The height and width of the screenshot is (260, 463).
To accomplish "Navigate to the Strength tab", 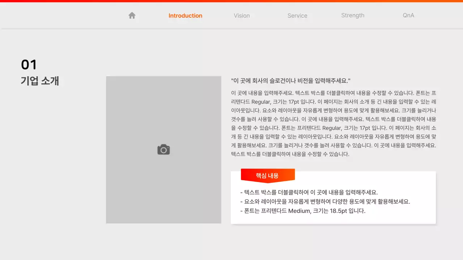I will tap(353, 16).
